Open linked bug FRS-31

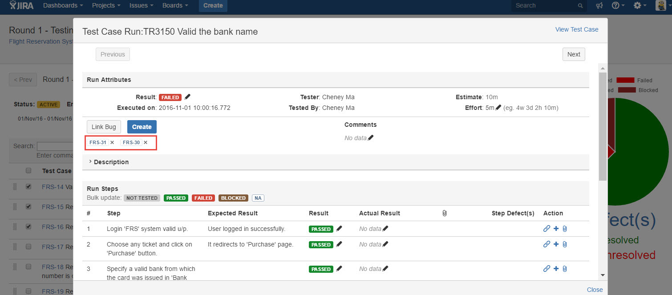click(x=98, y=142)
